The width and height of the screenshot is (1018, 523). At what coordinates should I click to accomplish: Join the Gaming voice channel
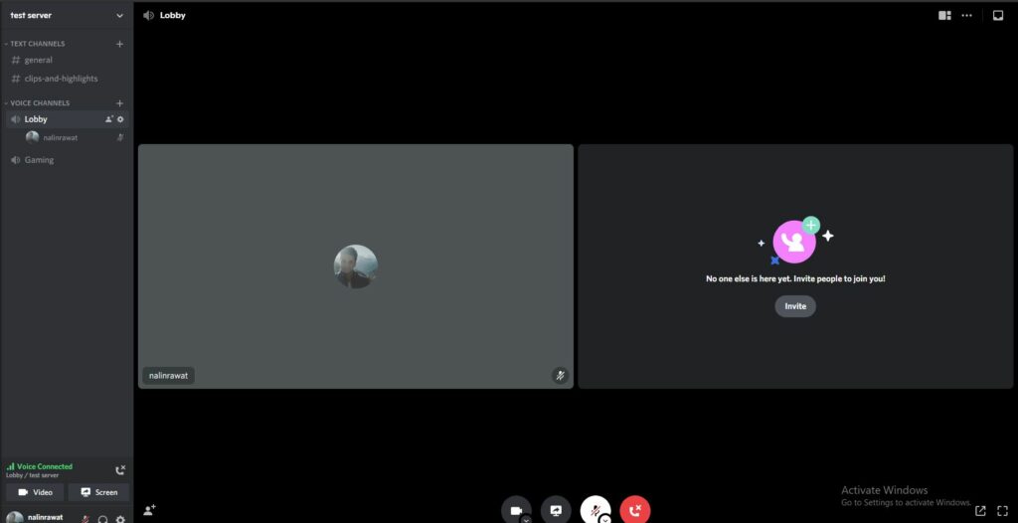tap(39, 160)
